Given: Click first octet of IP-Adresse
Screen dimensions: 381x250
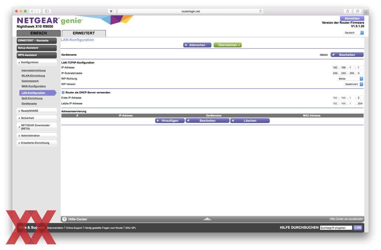Looking at the screenshot, I should (x=335, y=67).
